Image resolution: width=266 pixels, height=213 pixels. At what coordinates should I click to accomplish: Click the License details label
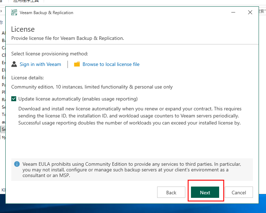pos(27,78)
